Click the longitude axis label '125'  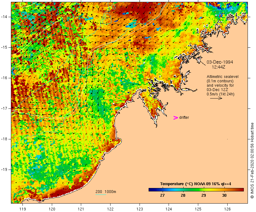point(198,209)
